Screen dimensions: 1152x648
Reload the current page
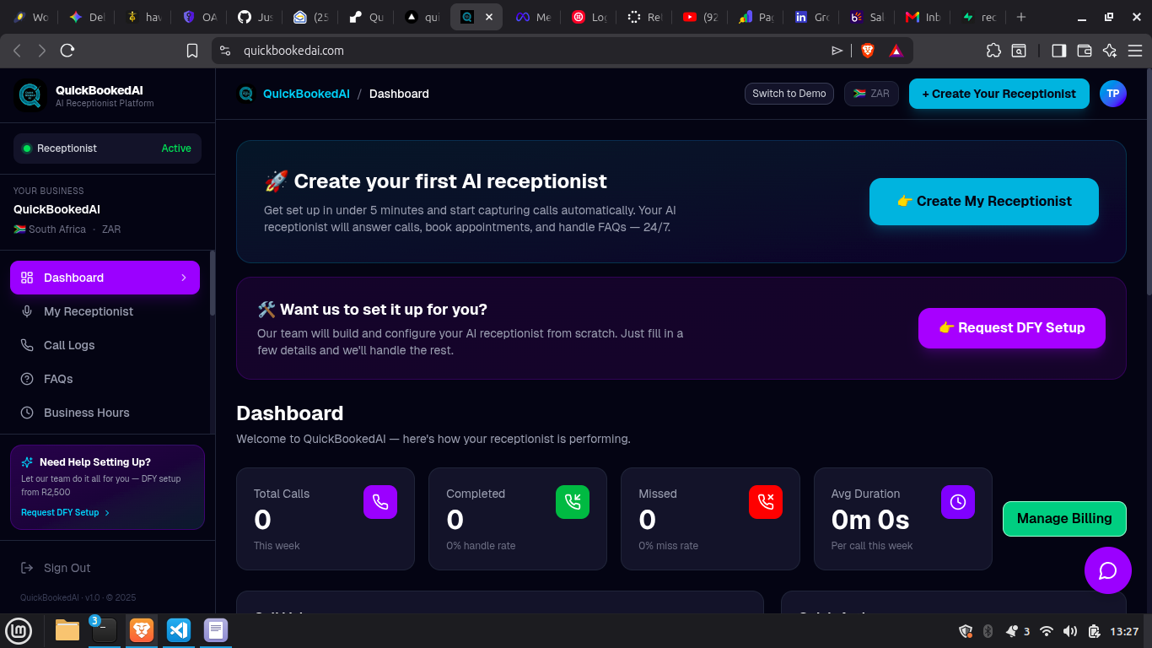(x=67, y=51)
